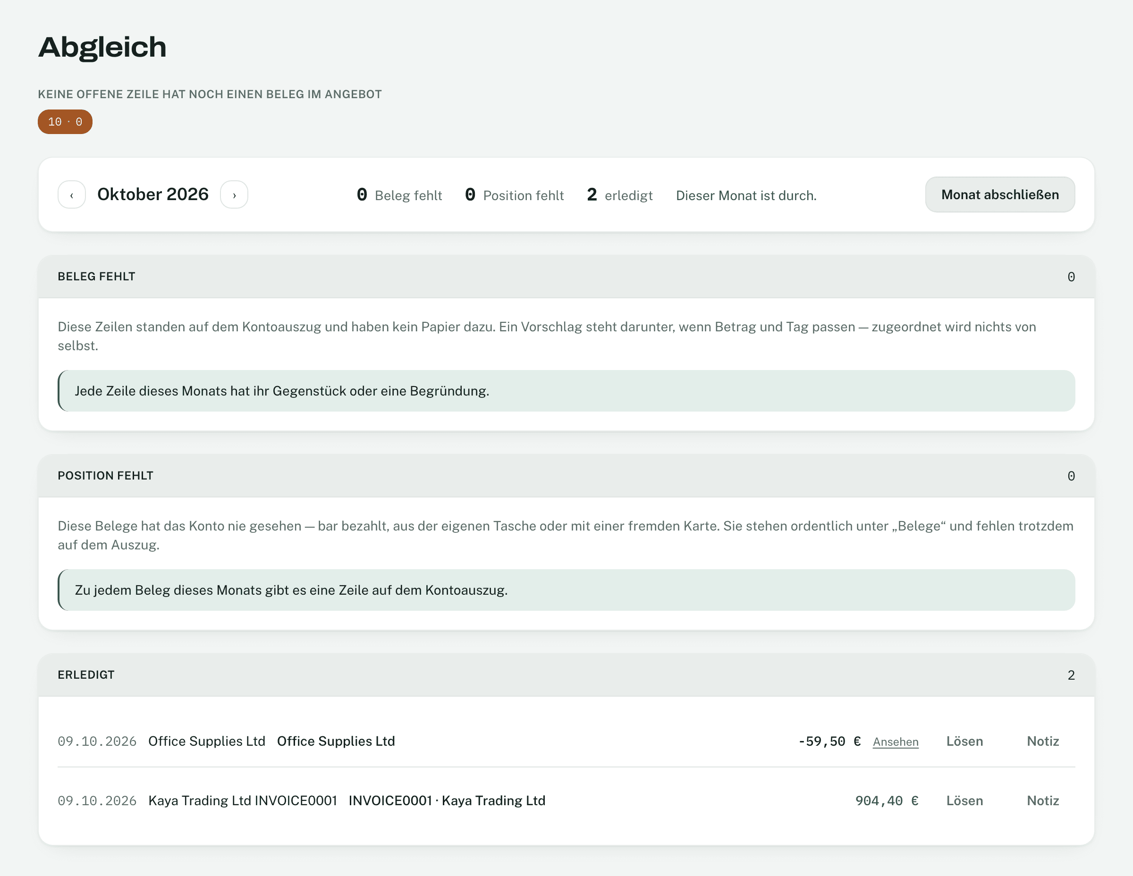Click the Zu jedem Beleg dieses Monats notice
Image resolution: width=1133 pixels, height=876 pixels.
[566, 590]
